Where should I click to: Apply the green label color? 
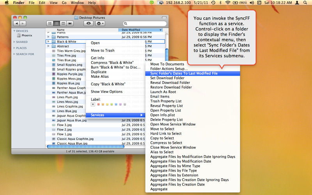pos(112,104)
